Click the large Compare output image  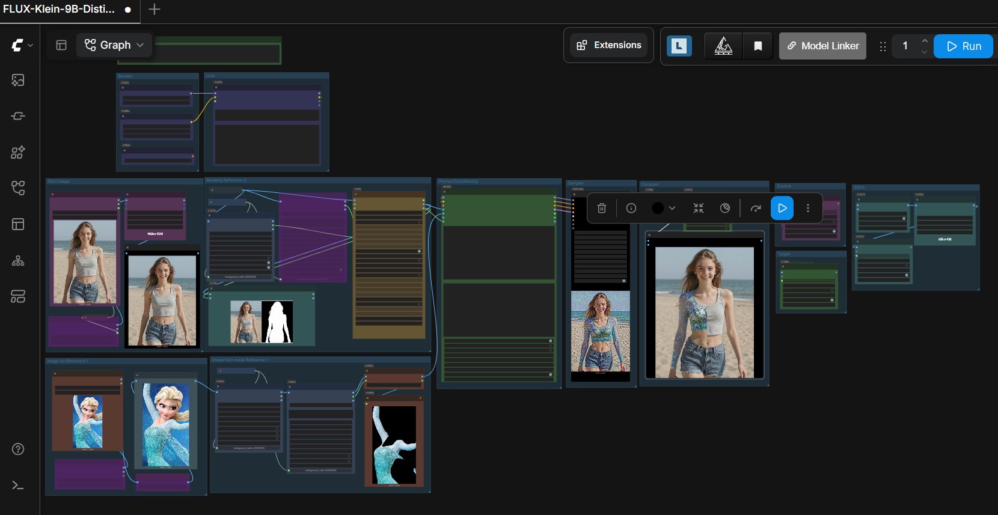[705, 312]
